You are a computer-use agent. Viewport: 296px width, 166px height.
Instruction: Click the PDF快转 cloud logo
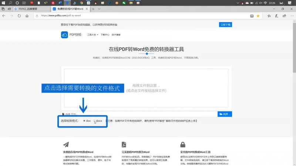(64, 35)
